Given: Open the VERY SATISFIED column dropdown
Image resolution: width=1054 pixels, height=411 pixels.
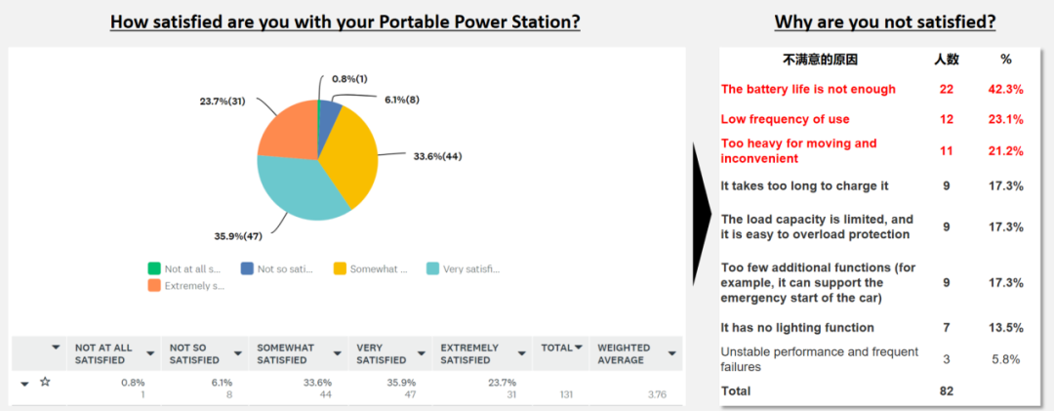Looking at the screenshot, I should [x=421, y=353].
